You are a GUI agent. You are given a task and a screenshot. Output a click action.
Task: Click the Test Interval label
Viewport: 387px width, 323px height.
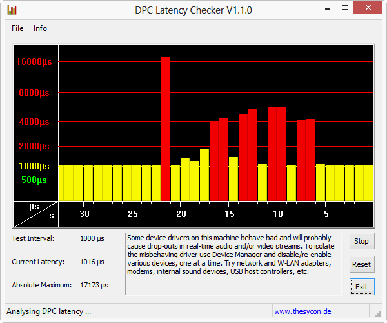33,239
